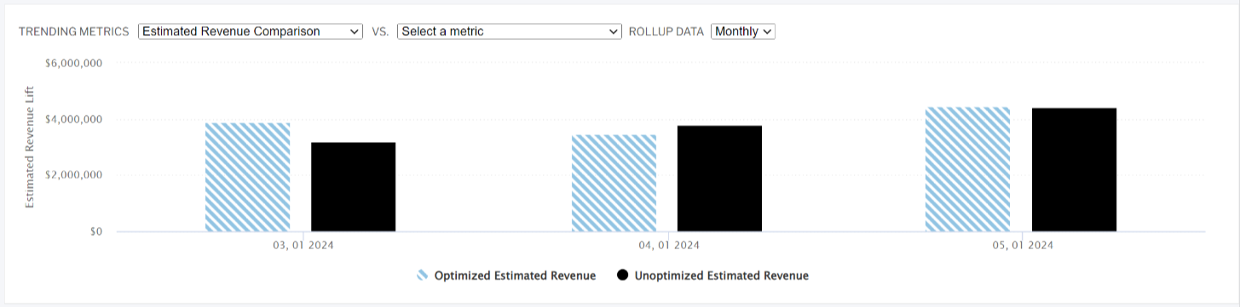Select the black unoptimized bar for 04, 01 2024
Image resolution: width=1240 pixels, height=307 pixels.
(719, 179)
